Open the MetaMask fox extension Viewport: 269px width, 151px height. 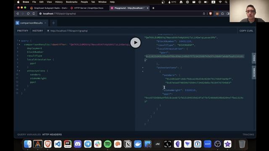click(217, 13)
